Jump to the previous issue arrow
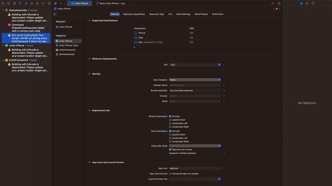This screenshot has width=332, height=186. pos(274,9)
